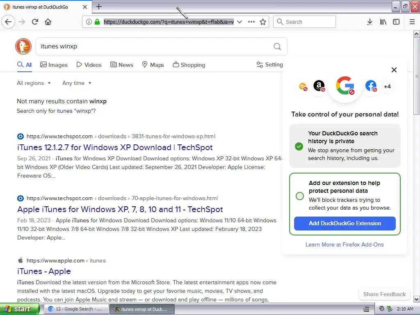
Task: Open the All regions dropdown
Action: (x=34, y=83)
